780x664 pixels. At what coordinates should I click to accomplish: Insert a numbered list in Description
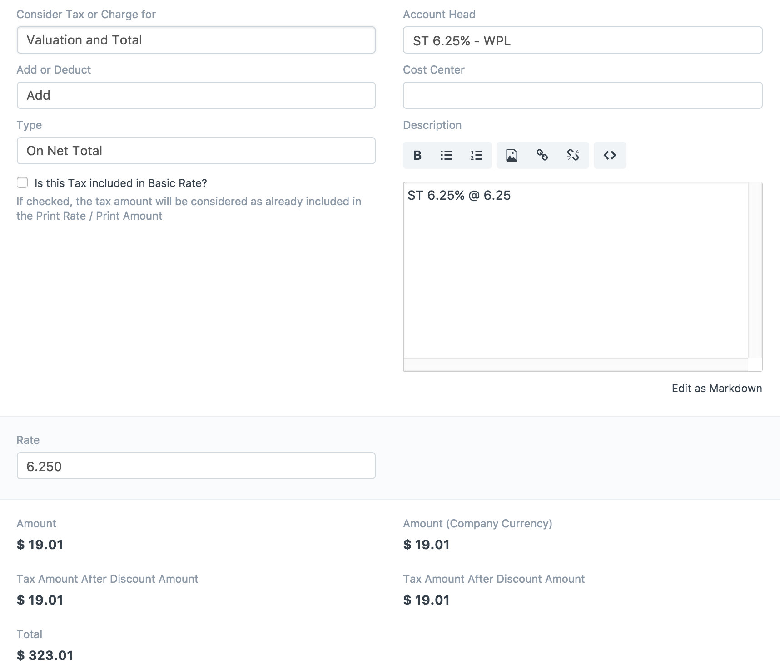click(476, 155)
